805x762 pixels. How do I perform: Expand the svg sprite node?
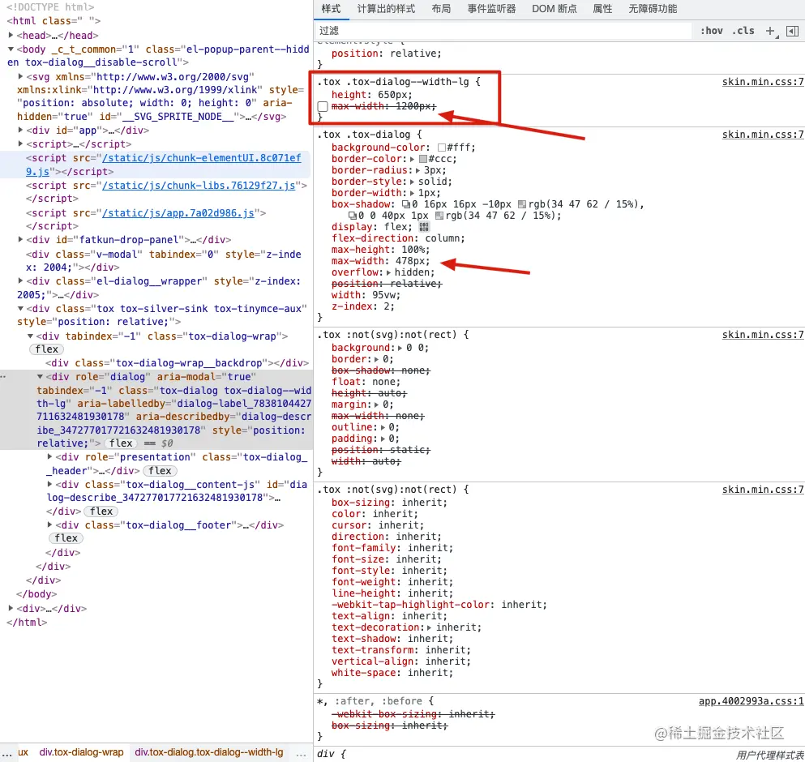(x=20, y=76)
